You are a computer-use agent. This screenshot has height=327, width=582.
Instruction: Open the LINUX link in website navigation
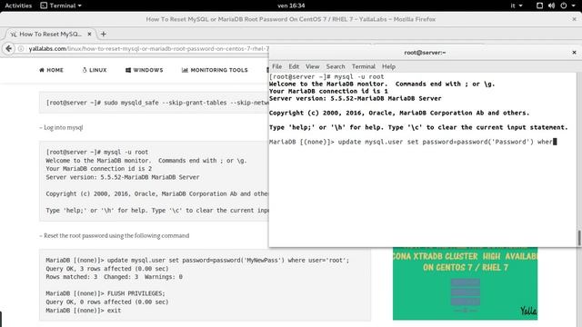95,70
